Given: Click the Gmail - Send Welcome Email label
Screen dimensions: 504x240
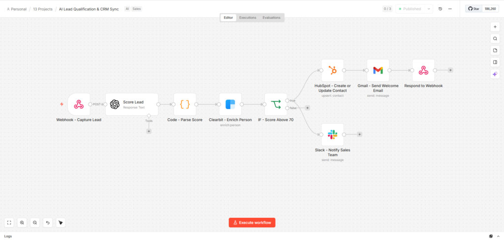Looking at the screenshot, I should [x=378, y=88].
